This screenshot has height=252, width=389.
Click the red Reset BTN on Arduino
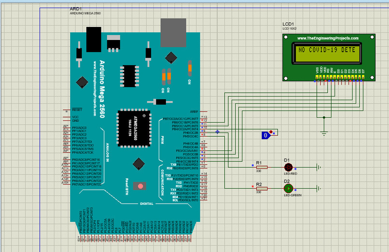(140, 186)
